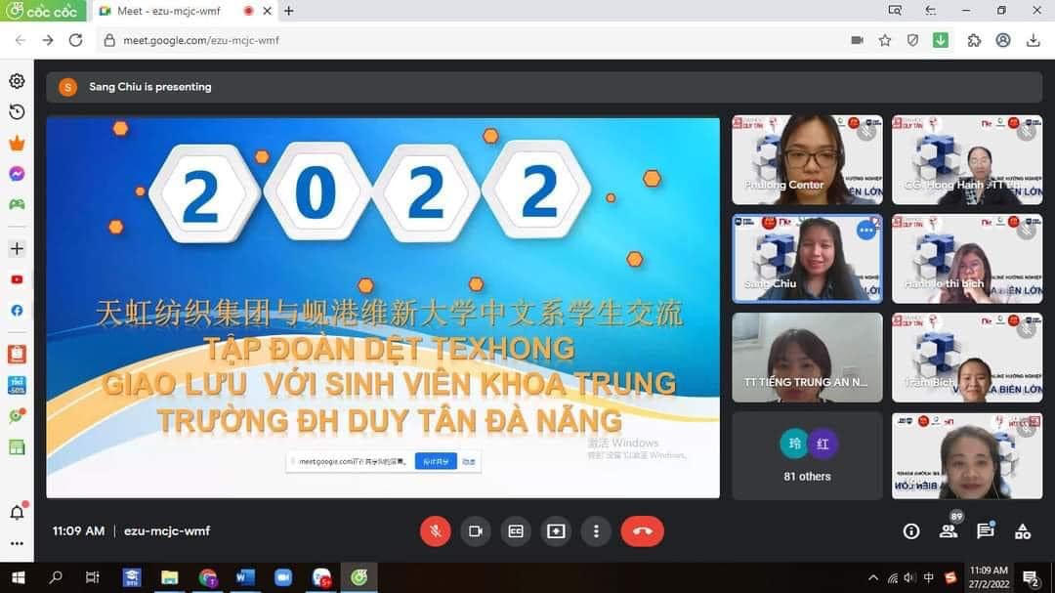Open the green spreadsheet sidebar icon
This screenshot has width=1055, height=593.
click(17, 446)
